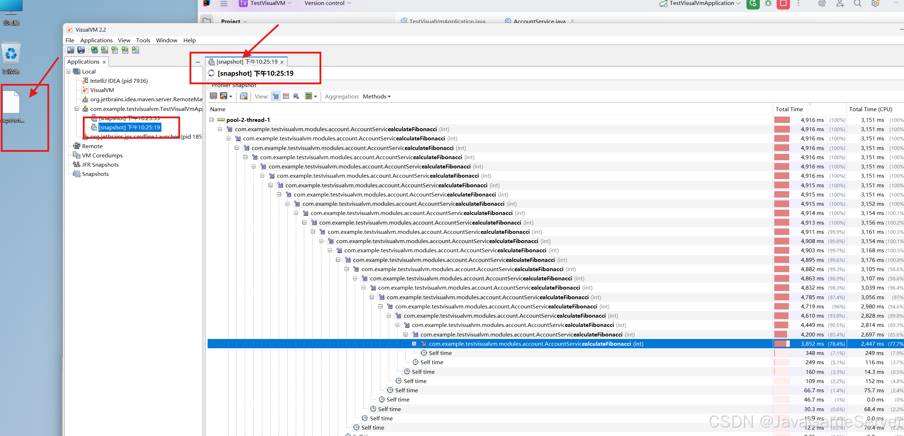Screen dimensions: 904x436
Task: Open IntelliJ Debug bug icon
Action: click(768, 4)
